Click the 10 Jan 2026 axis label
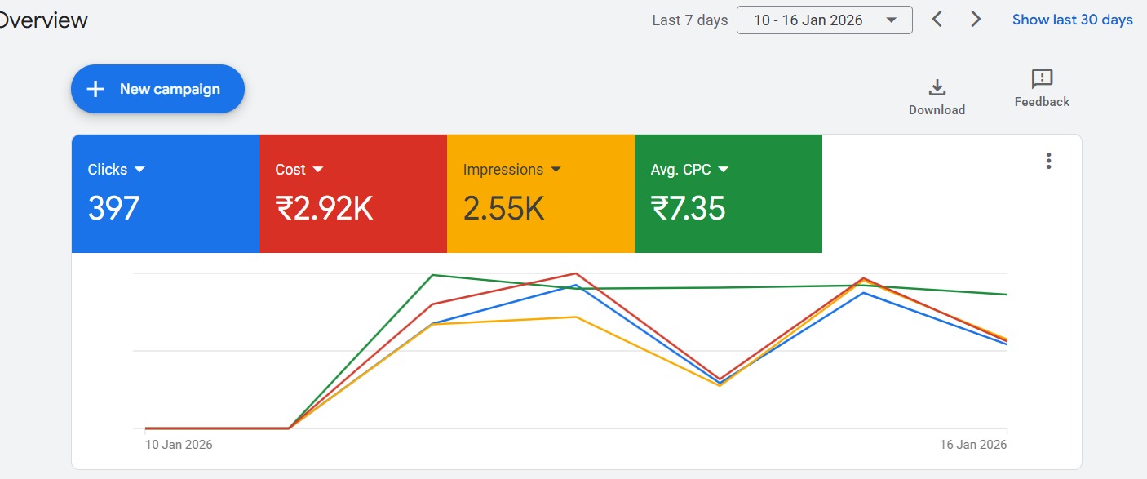The image size is (1147, 479). pyautogui.click(x=179, y=445)
